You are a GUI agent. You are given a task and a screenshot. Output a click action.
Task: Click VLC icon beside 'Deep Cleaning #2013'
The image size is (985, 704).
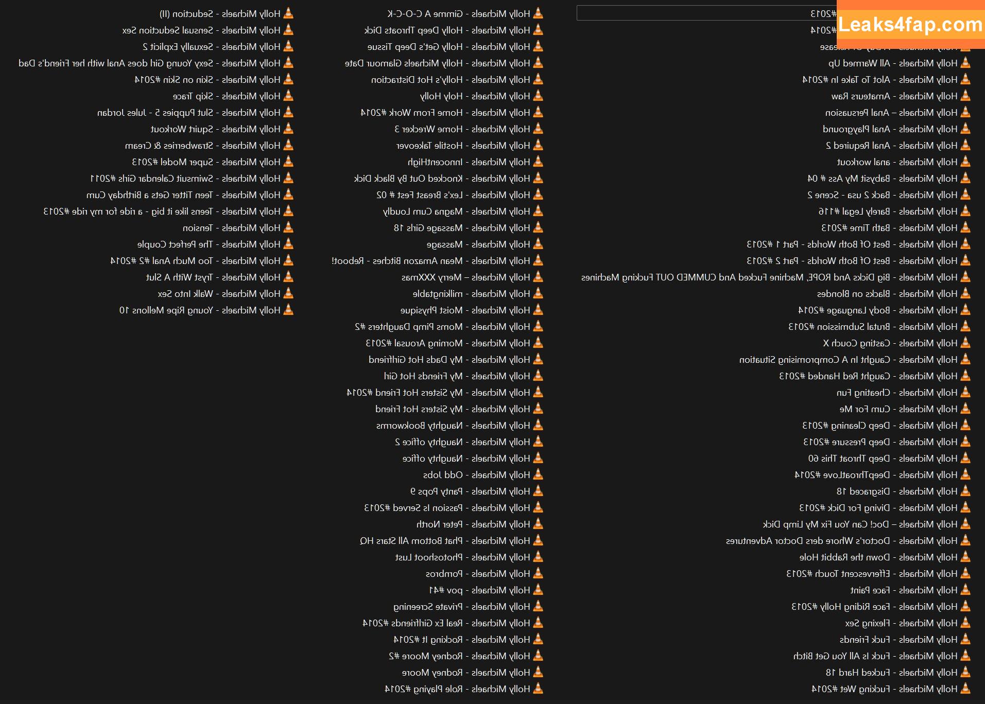click(965, 425)
